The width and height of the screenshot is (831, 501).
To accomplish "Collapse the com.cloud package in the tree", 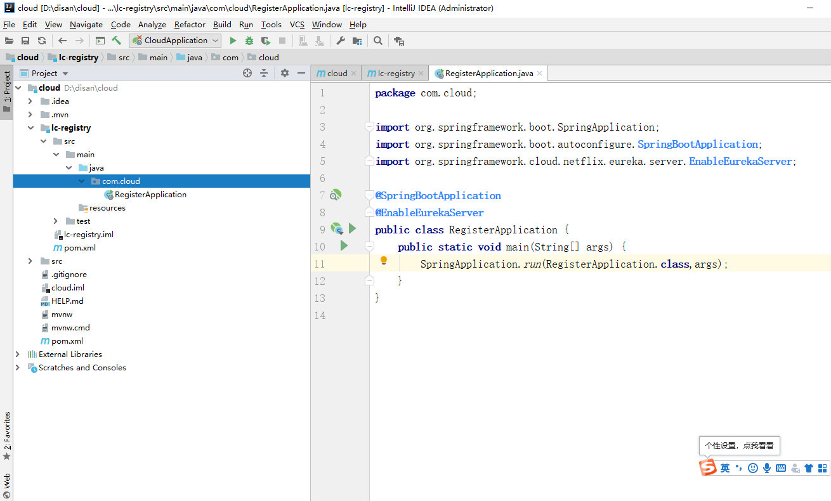I will point(81,181).
